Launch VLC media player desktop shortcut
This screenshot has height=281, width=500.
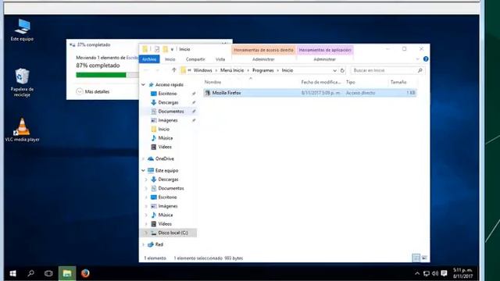(x=22, y=130)
